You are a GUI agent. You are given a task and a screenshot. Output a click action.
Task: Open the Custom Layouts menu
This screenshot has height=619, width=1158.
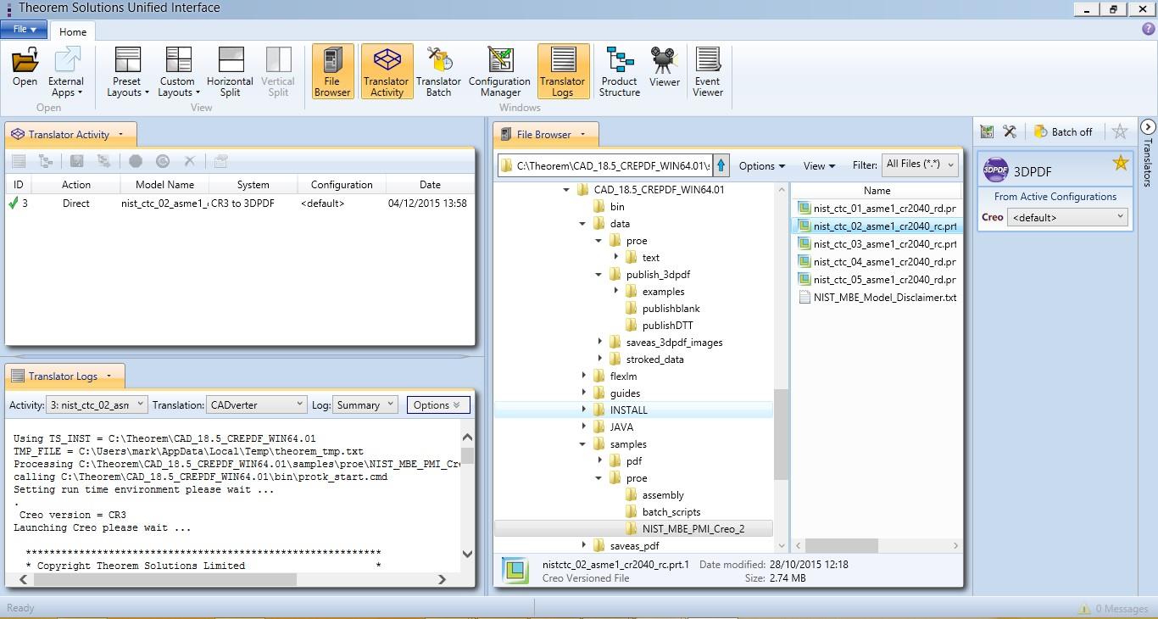178,72
